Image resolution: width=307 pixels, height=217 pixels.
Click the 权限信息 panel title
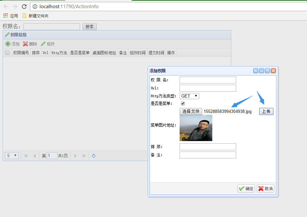click(18, 35)
